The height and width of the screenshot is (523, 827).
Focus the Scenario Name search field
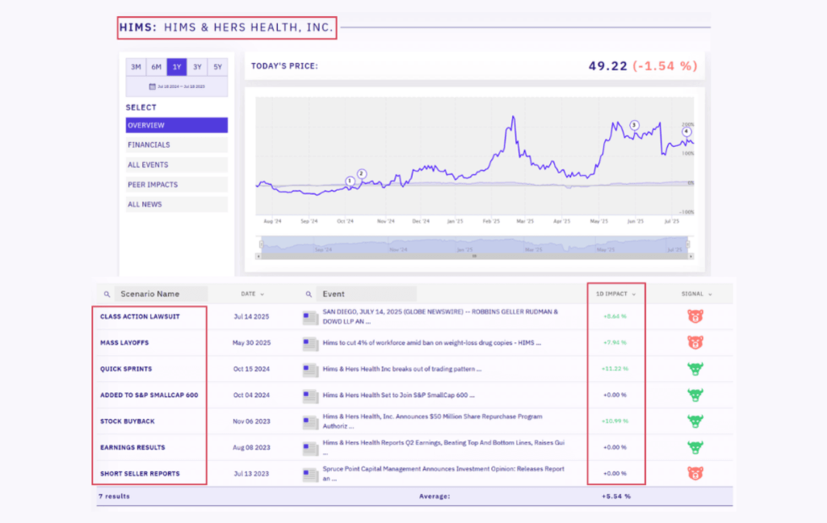point(162,294)
